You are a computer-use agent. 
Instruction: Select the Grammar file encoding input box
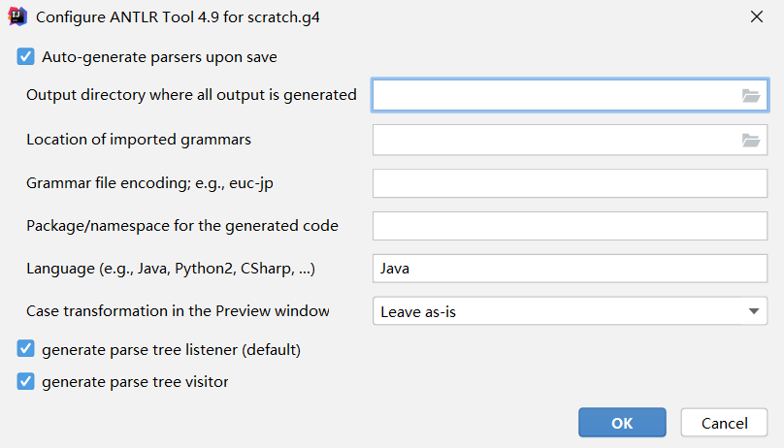click(x=570, y=183)
